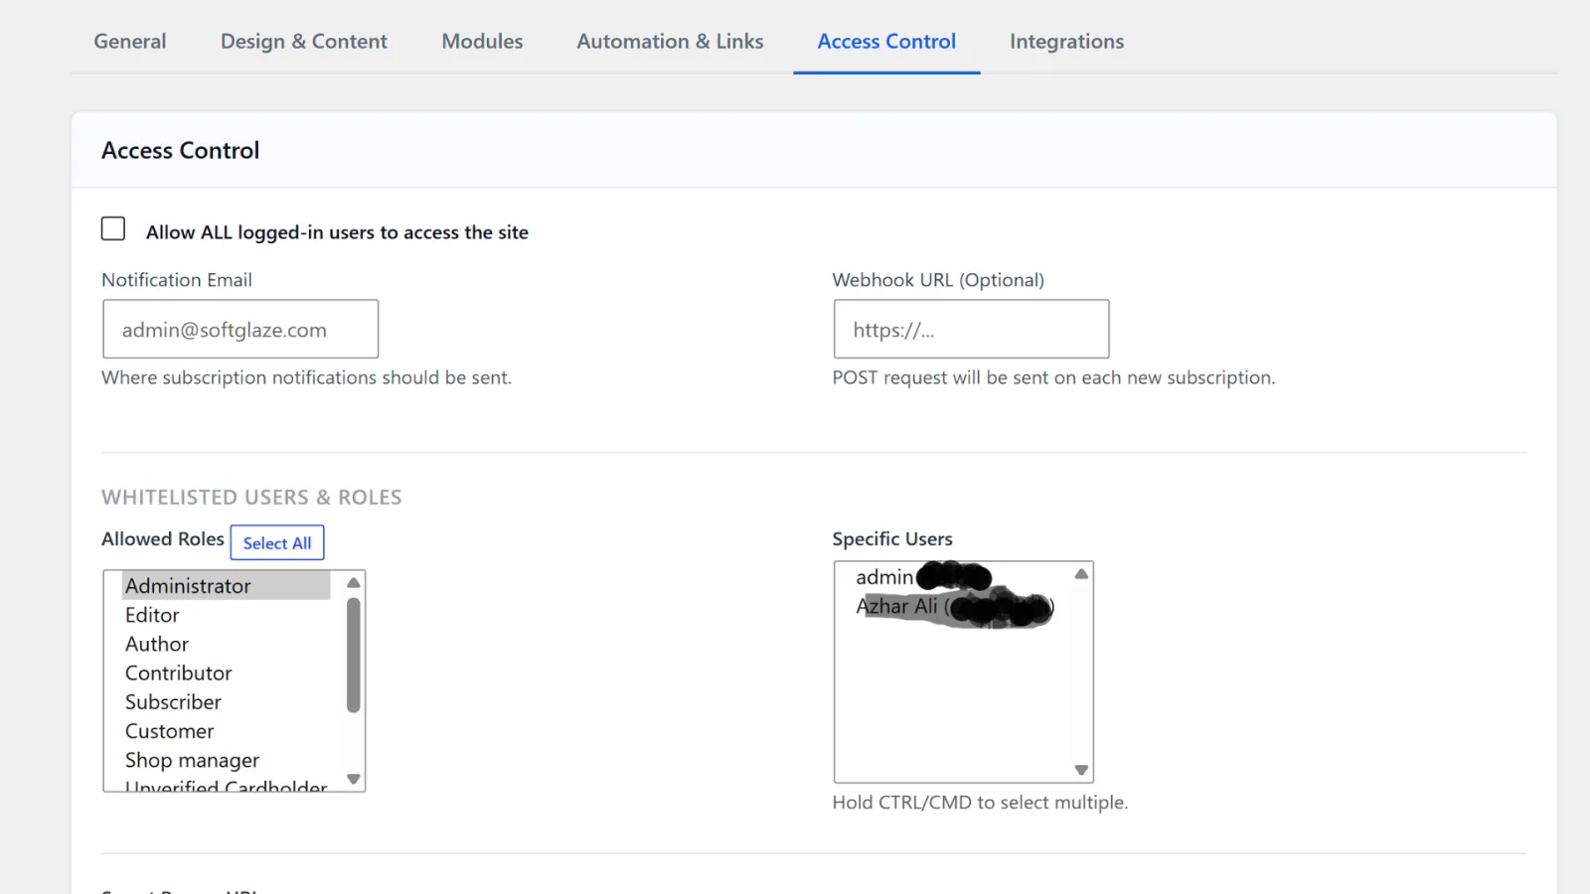Screen dimensions: 1590x894
Task: Switch to Design & Content tab
Action: point(303,42)
